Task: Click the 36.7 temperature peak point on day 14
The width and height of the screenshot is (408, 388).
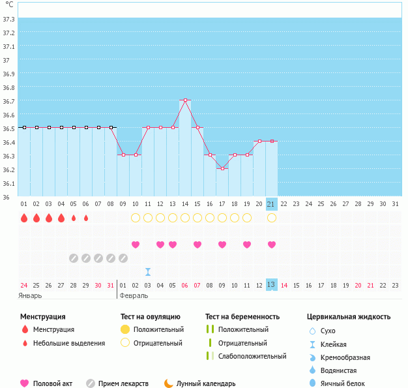Action: pos(185,100)
